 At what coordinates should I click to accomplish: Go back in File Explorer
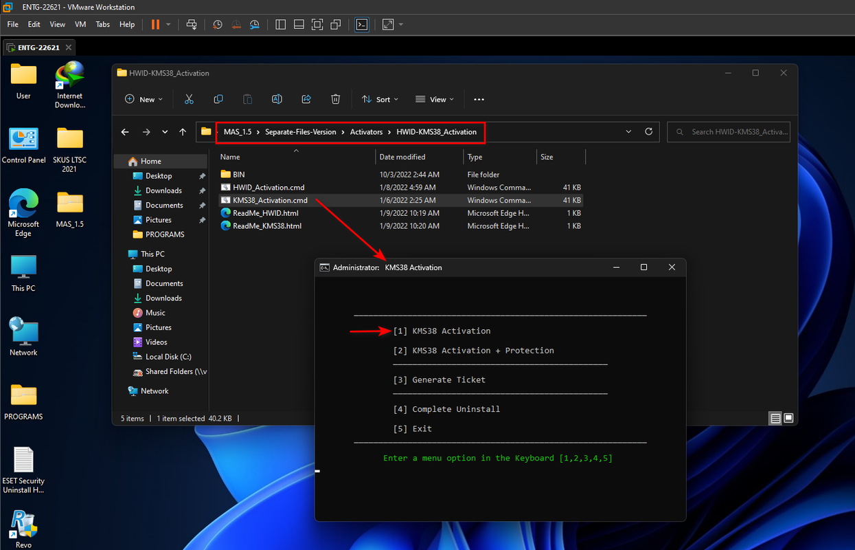[125, 132]
